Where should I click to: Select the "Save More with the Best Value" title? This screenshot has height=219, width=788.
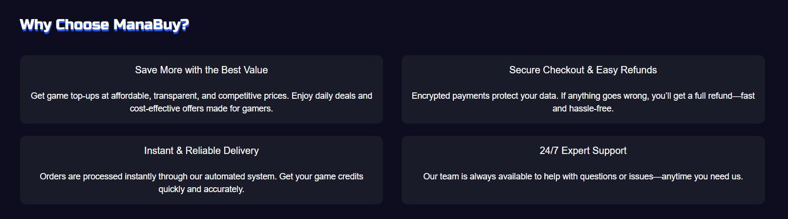(201, 70)
